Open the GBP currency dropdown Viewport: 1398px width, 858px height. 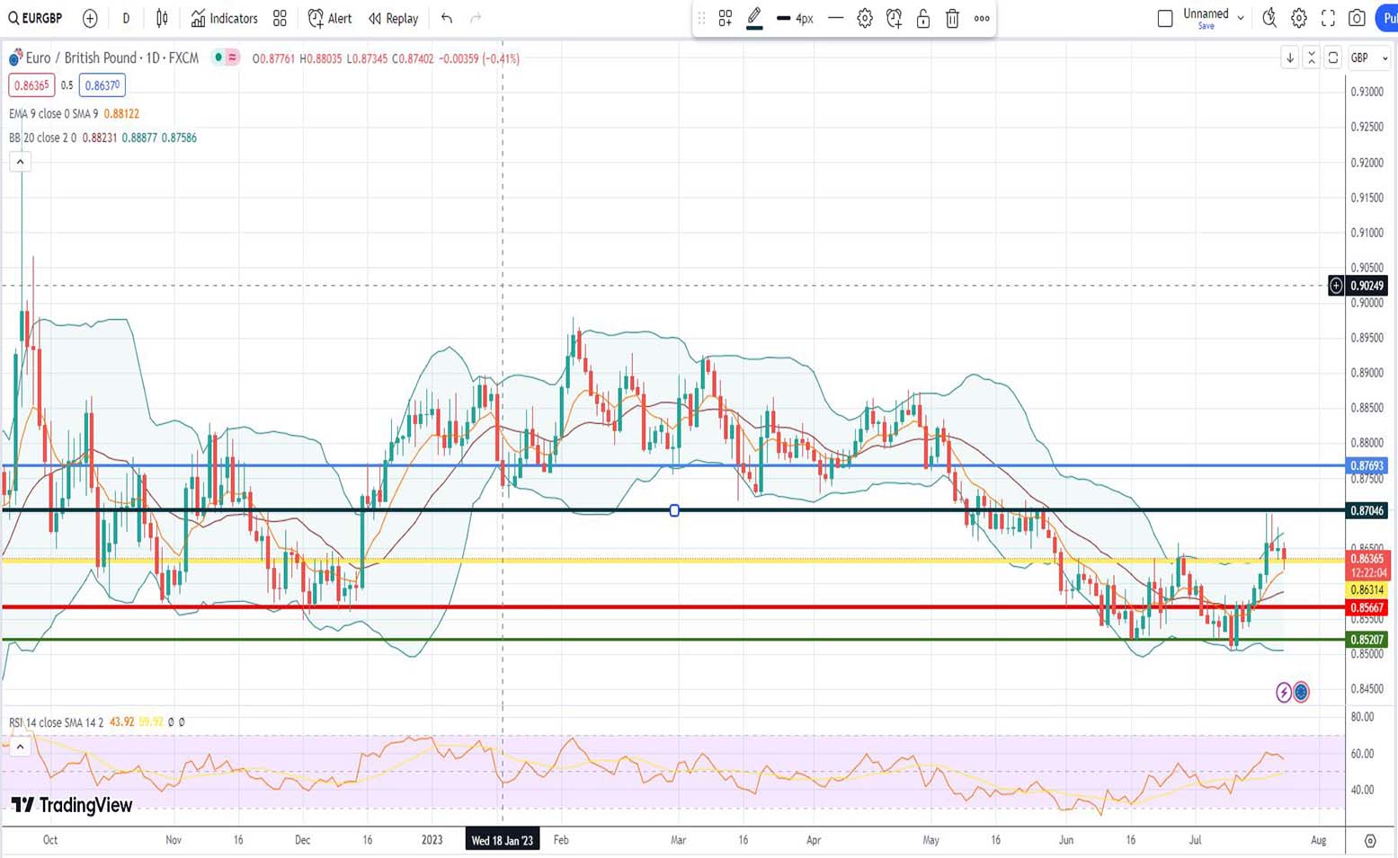click(x=1369, y=57)
